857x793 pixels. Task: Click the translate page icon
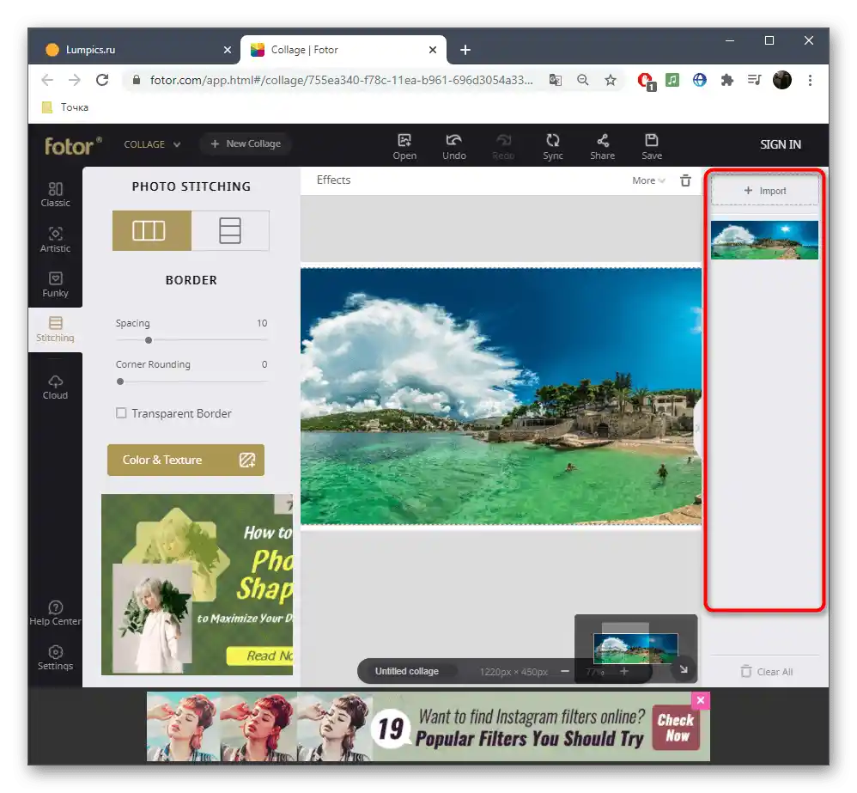(x=555, y=81)
